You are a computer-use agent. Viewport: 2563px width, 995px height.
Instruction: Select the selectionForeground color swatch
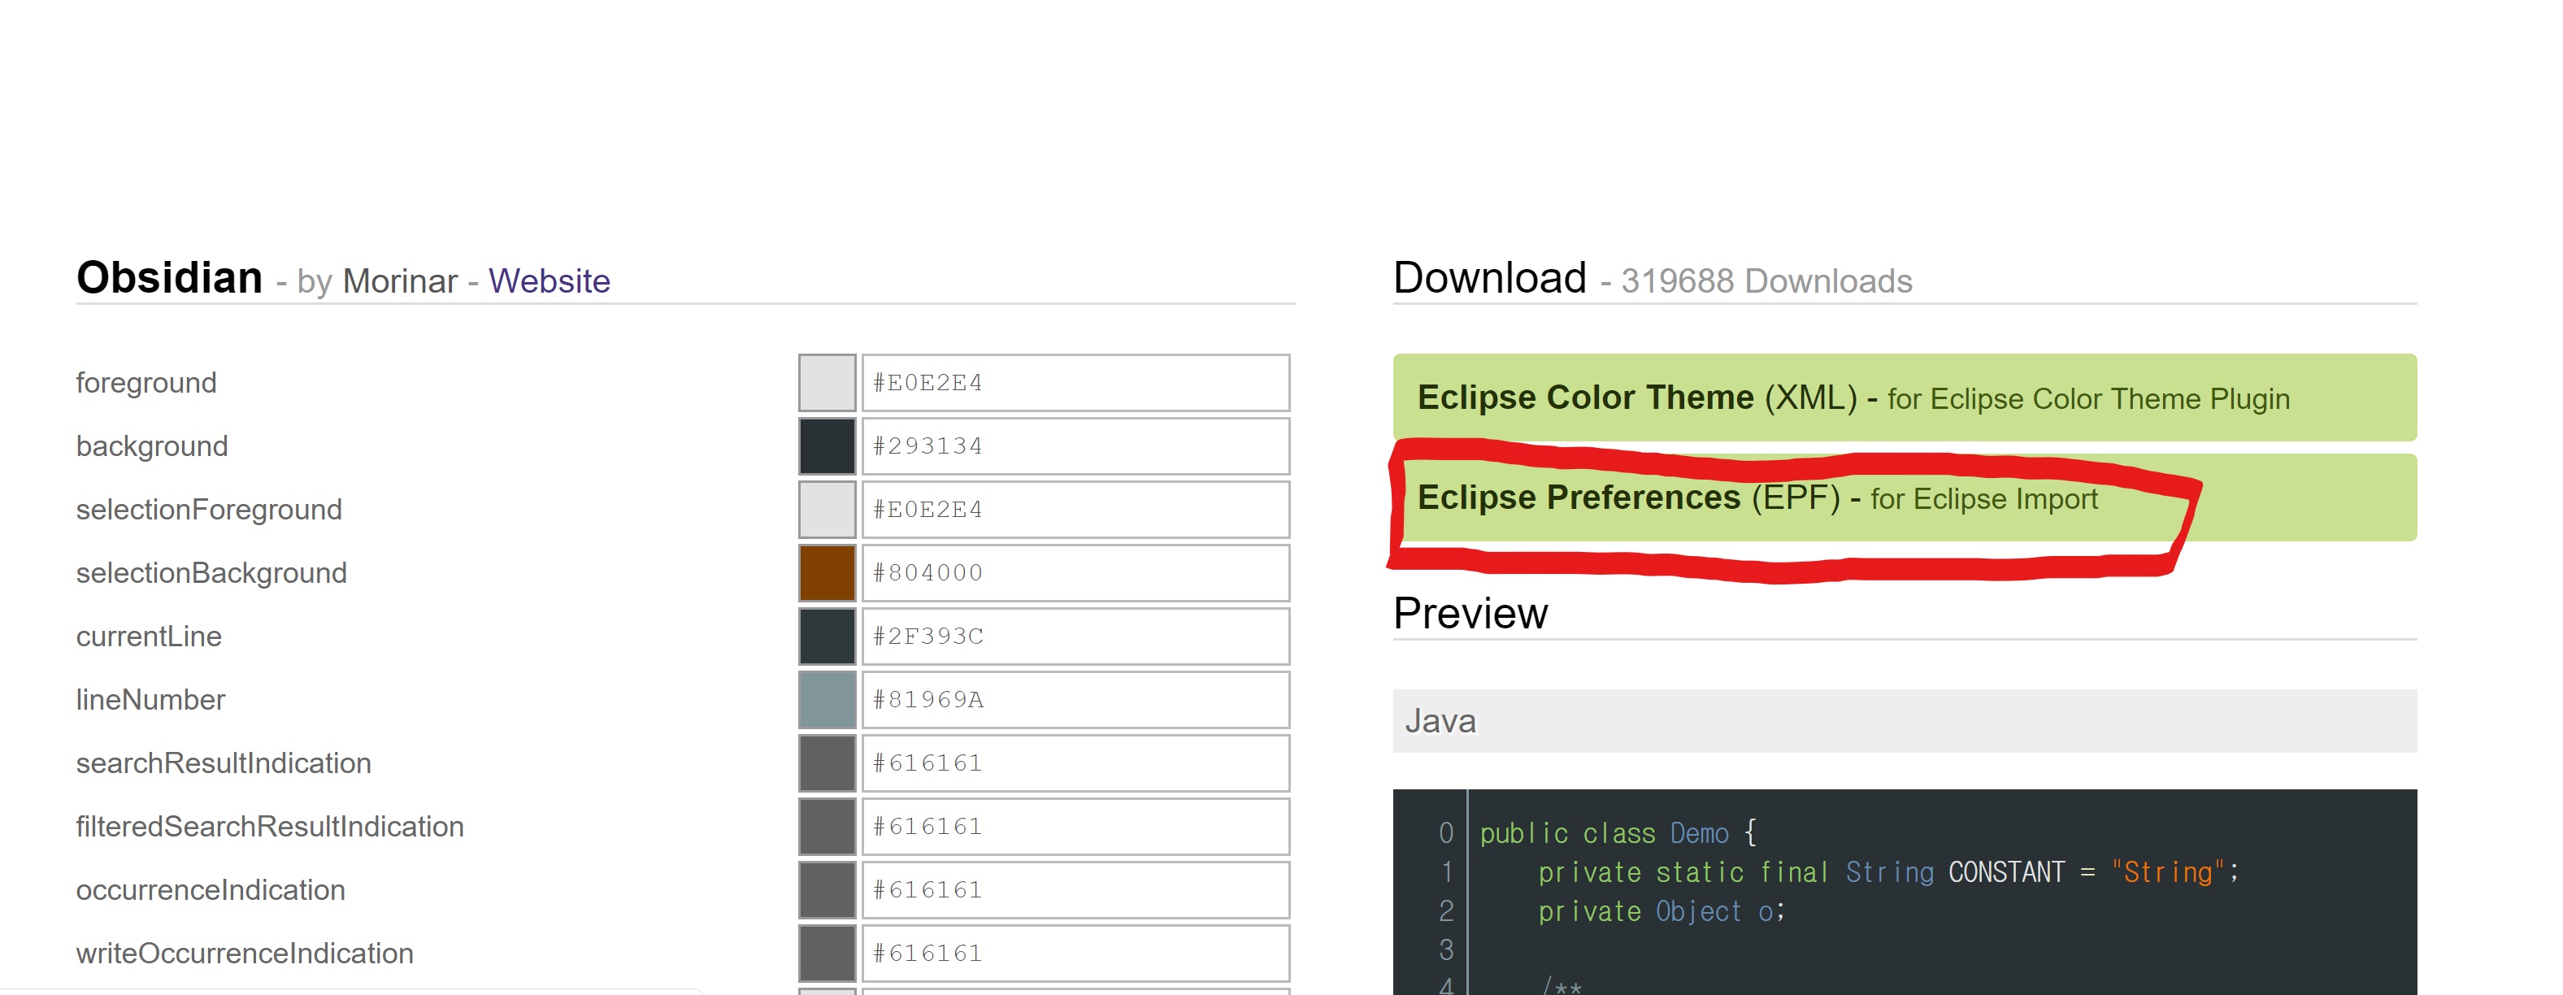827,510
